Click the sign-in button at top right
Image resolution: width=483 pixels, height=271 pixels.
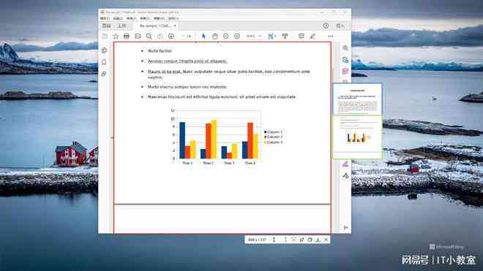pos(340,26)
